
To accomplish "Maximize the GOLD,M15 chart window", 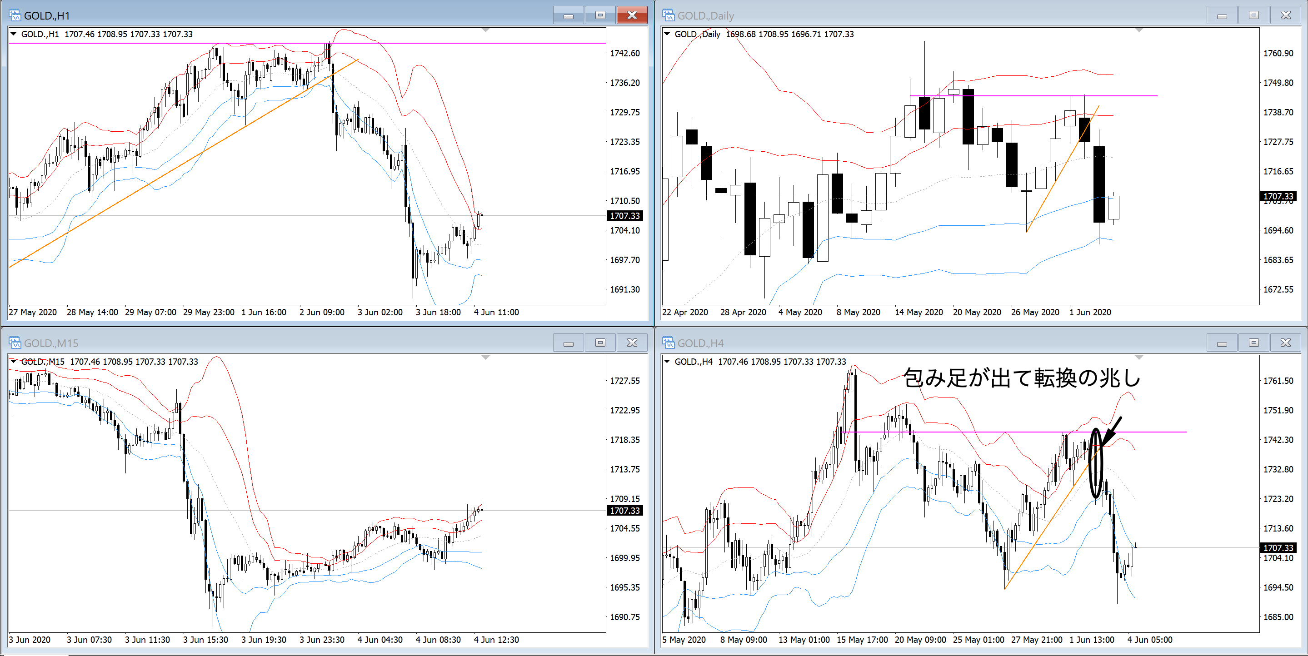I will [599, 343].
